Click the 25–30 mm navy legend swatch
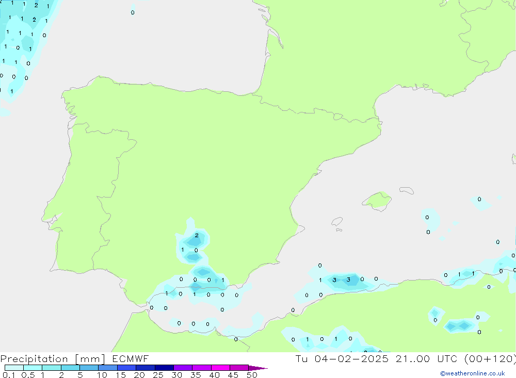516x378 pixels. click(164, 368)
